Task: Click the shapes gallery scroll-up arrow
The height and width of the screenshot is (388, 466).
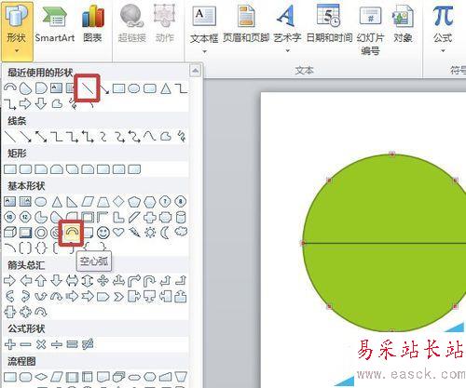Action: [x=195, y=71]
